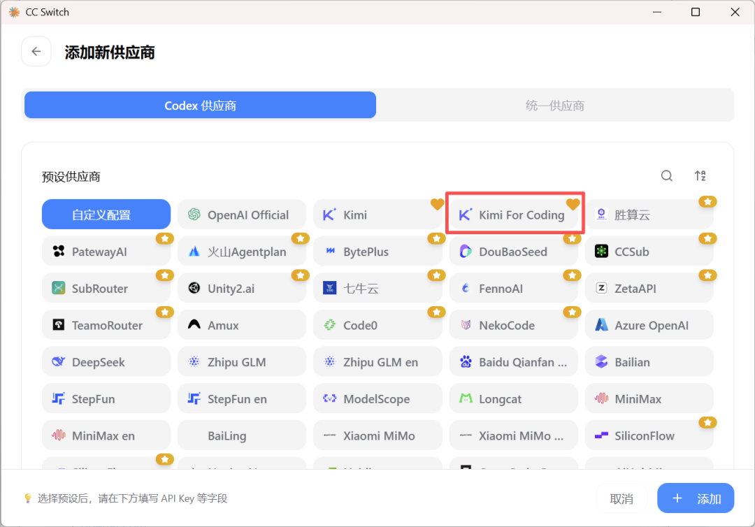The image size is (755, 527).
Task: Click the star badge on TeamoRouter
Action: click(x=165, y=312)
